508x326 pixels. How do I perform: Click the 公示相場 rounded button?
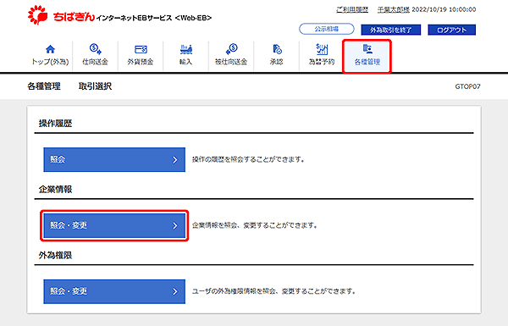click(x=327, y=29)
